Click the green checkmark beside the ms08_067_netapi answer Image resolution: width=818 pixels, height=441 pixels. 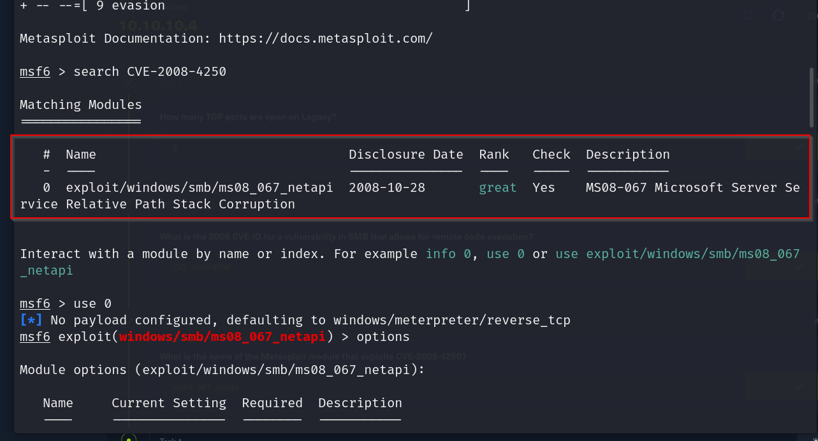click(800, 386)
